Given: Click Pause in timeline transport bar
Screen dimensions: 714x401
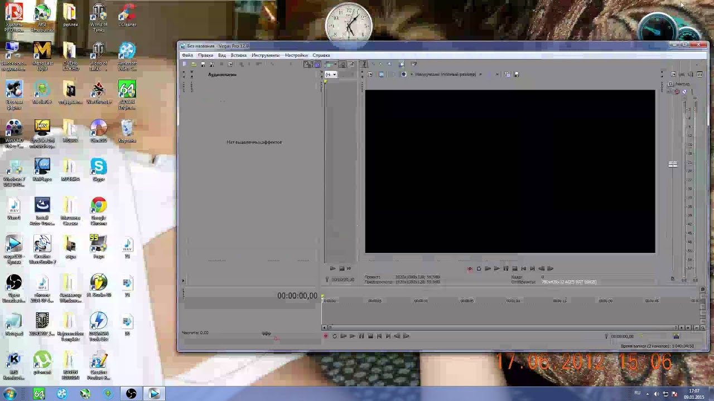Looking at the screenshot, I should (361, 336).
